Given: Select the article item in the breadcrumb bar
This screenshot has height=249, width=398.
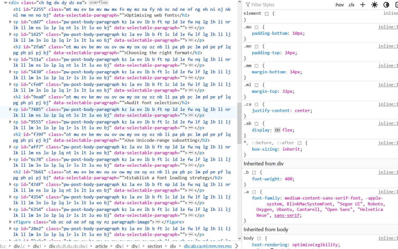Looking at the screenshot, I should tap(101, 246).
